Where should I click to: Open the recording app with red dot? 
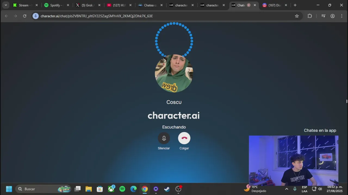pyautogui.click(x=178, y=189)
